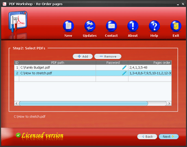187x147 pixels.
Task: Click the Help question mark icon
Action: coord(154,26)
